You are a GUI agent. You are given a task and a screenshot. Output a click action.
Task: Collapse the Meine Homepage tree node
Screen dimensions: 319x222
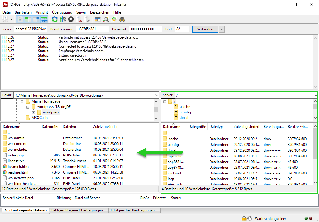pyautogui.click(x=22, y=101)
